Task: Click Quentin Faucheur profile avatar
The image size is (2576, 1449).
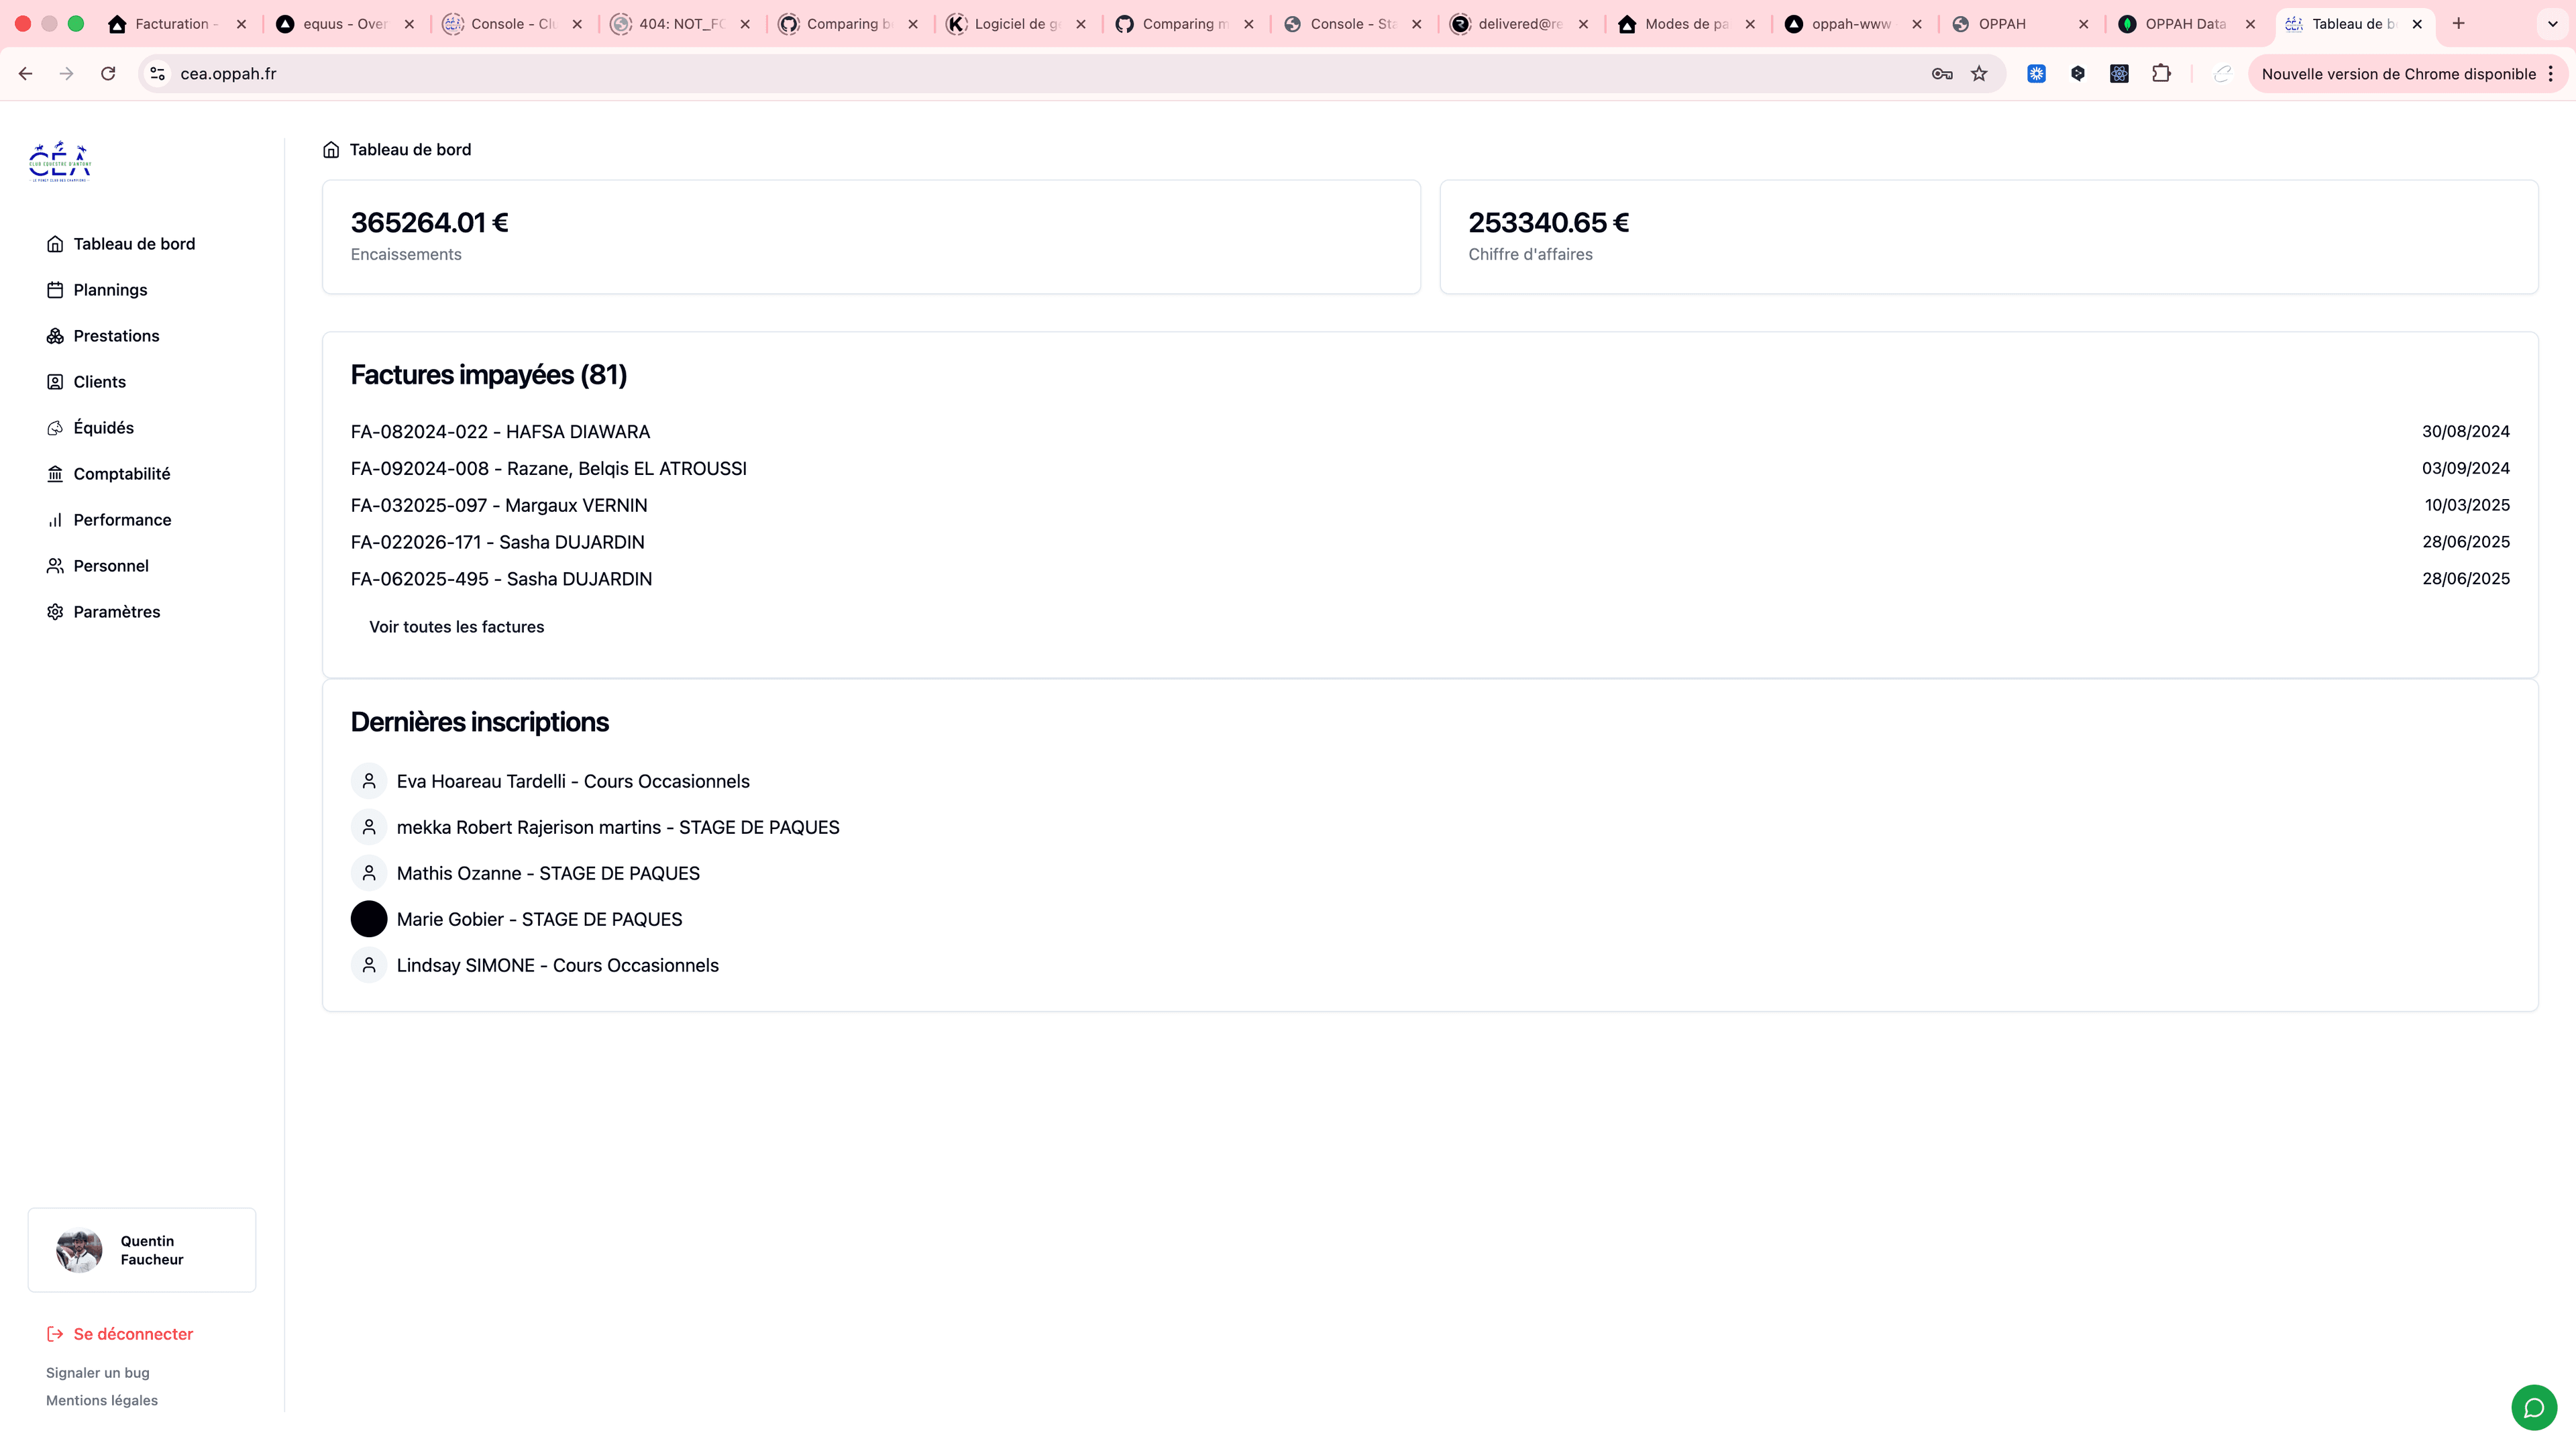Action: (x=79, y=1250)
